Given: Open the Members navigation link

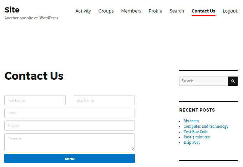Looking at the screenshot, I should pos(131,11).
